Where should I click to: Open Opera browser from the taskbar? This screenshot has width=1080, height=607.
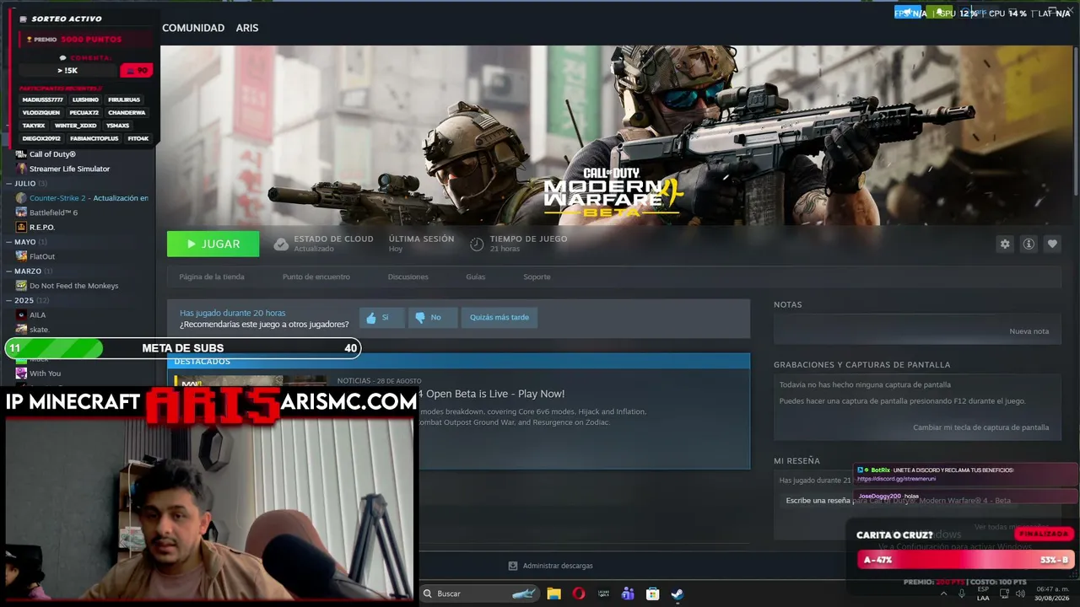point(578,594)
